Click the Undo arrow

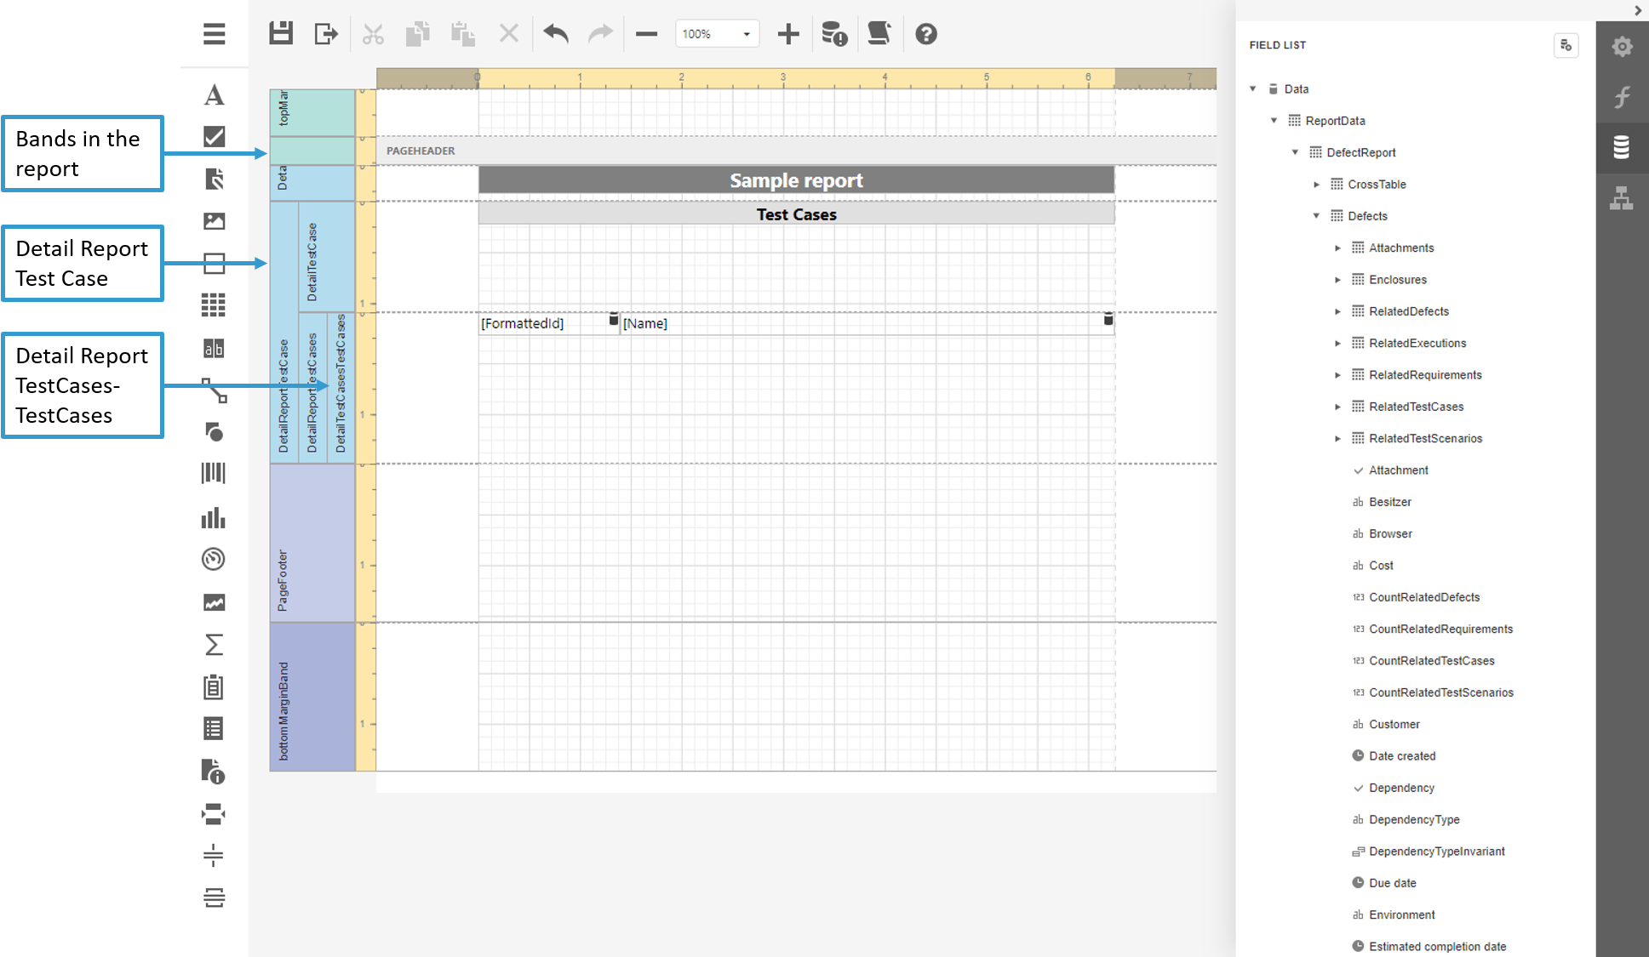tap(555, 34)
